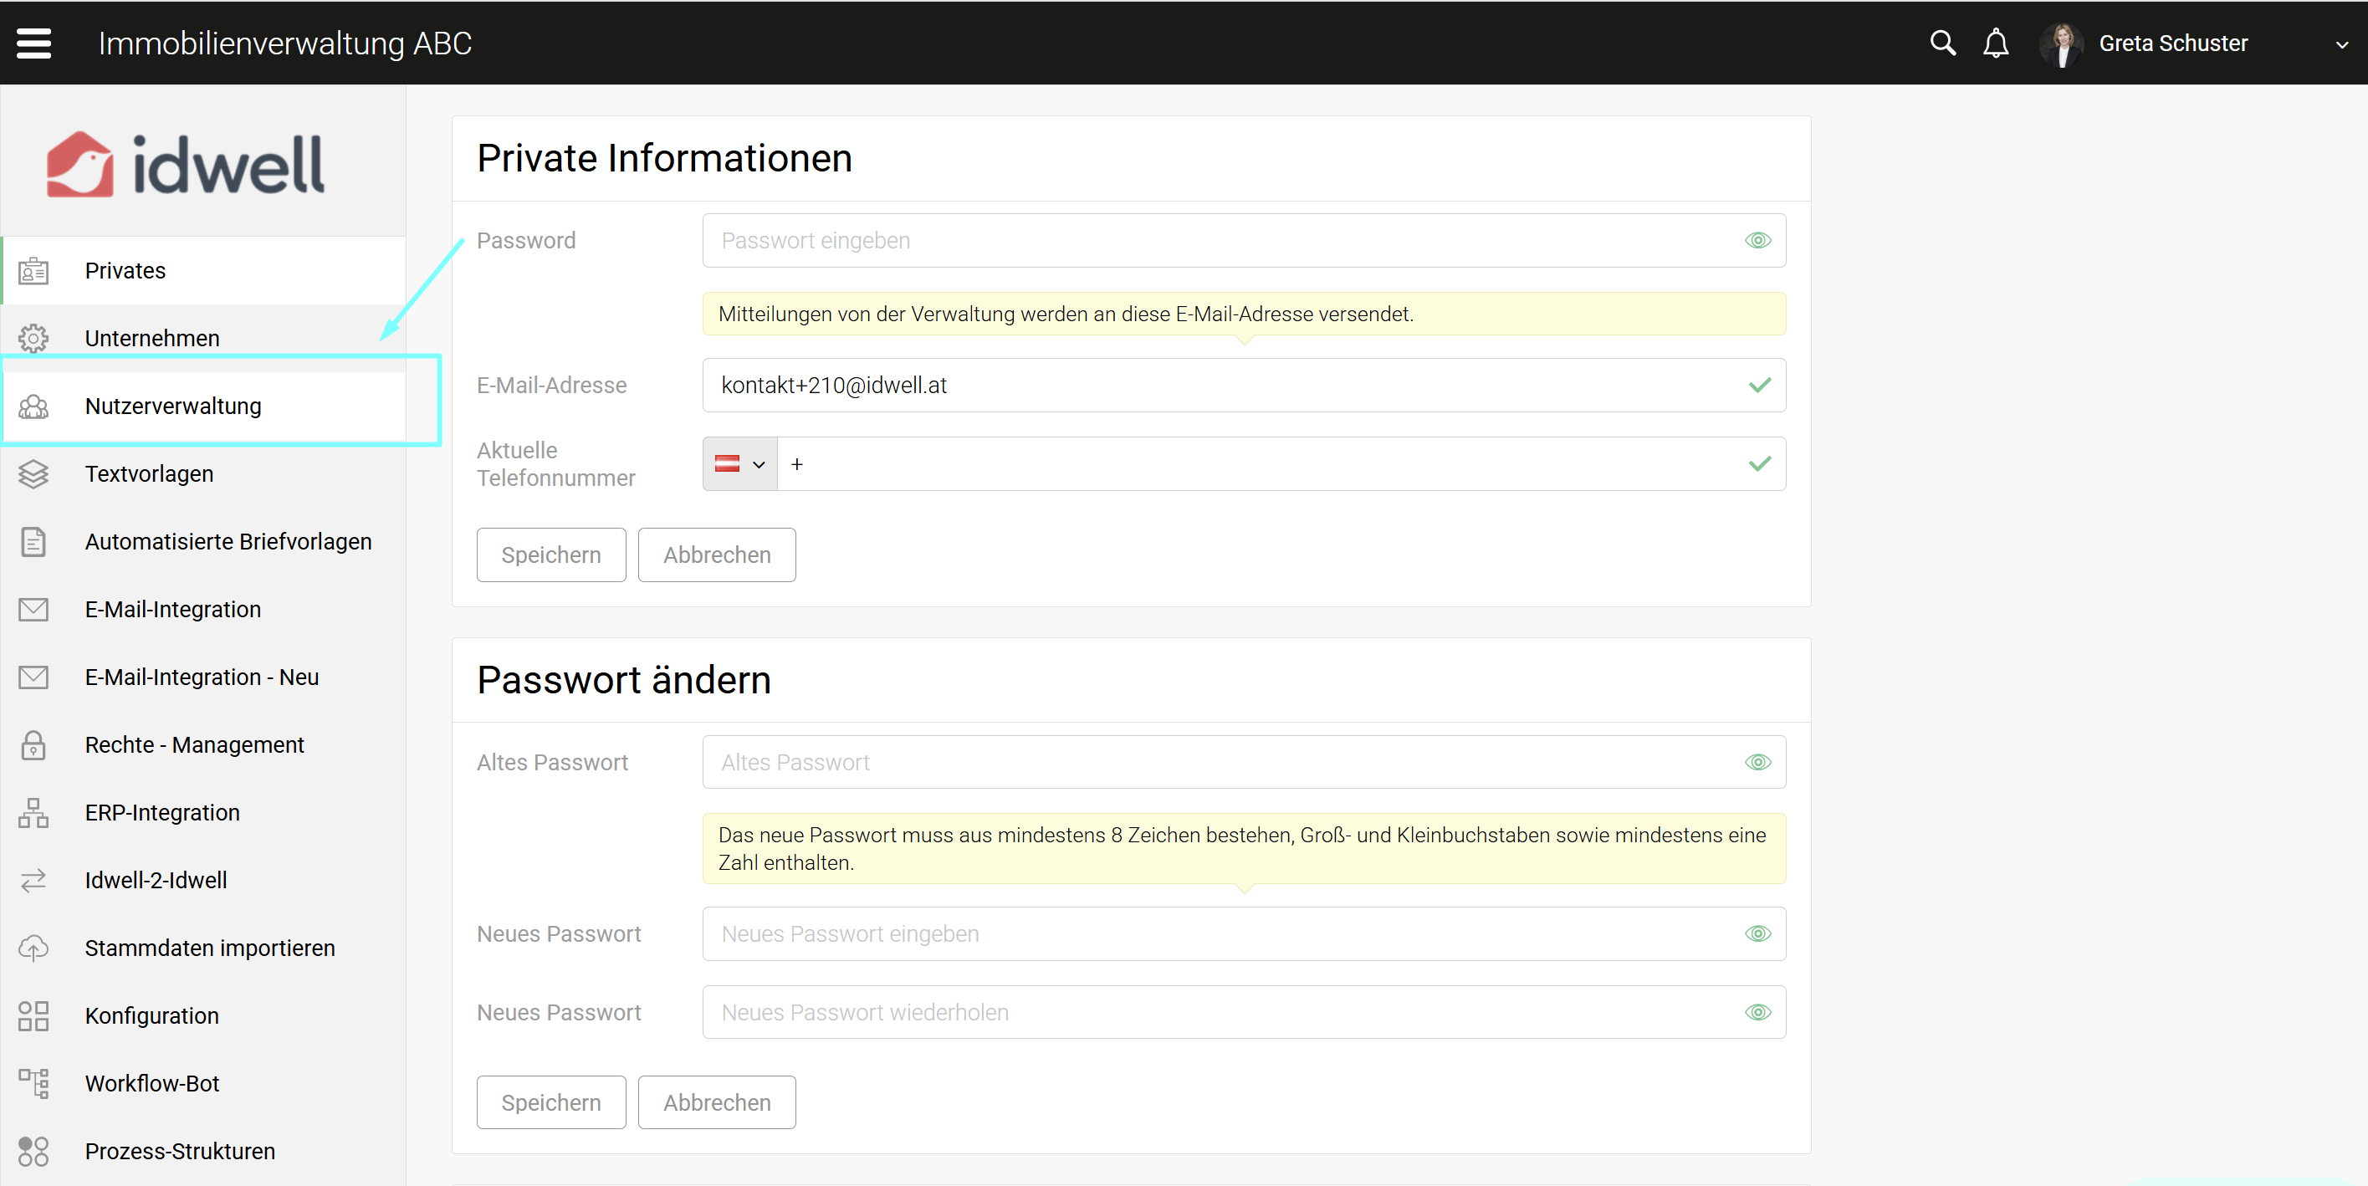Open the hamburger menu icon

pyautogui.click(x=34, y=43)
